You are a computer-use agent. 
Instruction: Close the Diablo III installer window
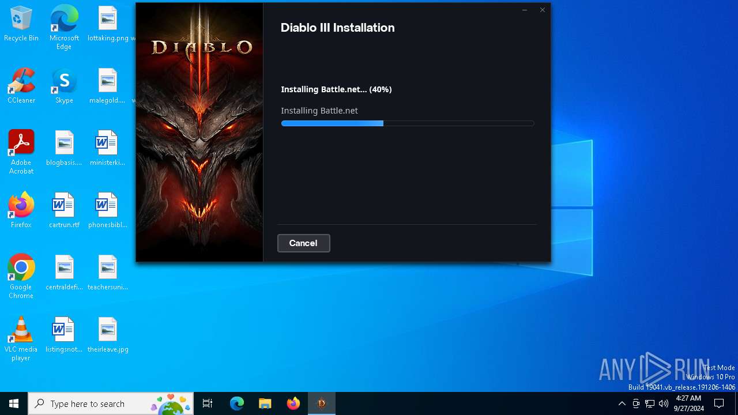542,10
